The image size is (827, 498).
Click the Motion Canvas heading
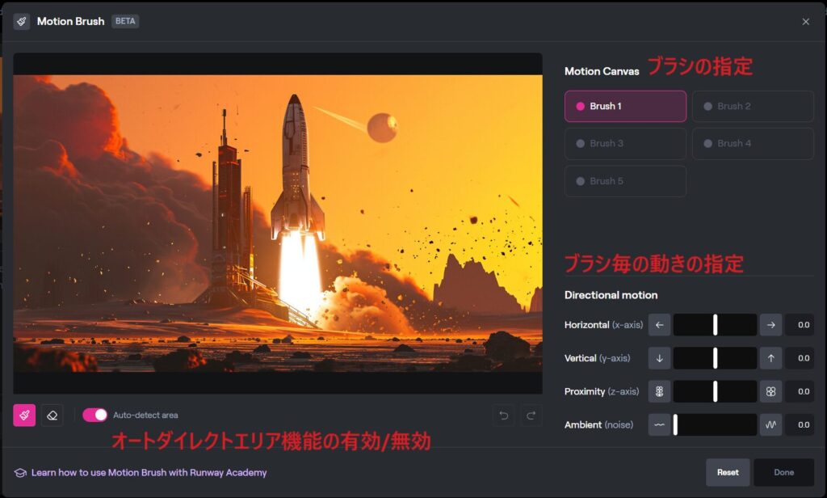point(602,71)
